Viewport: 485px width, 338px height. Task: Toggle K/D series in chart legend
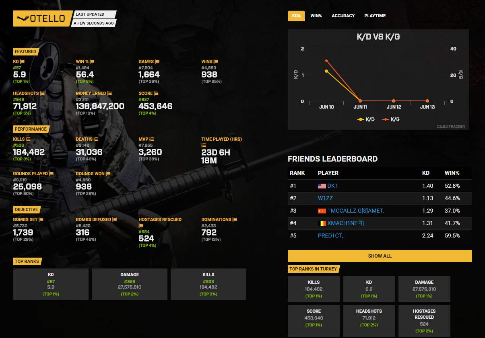(366, 119)
